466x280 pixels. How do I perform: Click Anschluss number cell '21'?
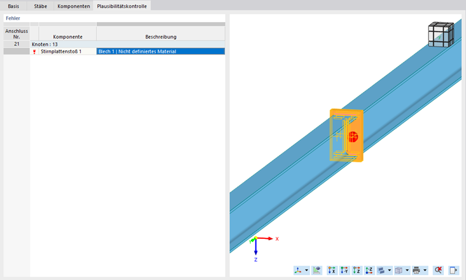point(17,44)
